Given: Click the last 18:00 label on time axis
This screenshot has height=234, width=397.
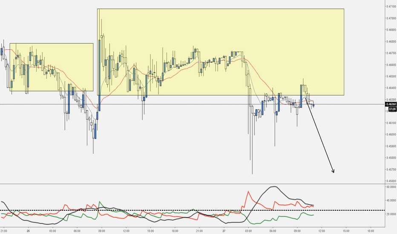Looking at the screenshot, I should [x=371, y=231].
